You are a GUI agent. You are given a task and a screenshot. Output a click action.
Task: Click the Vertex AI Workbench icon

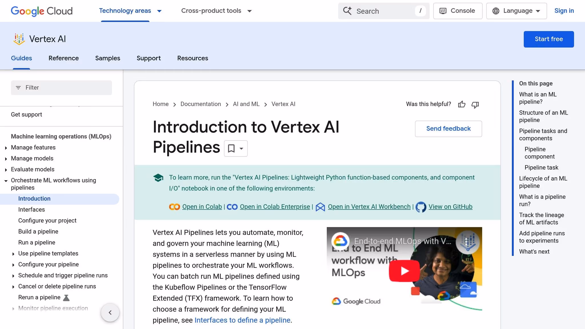(x=320, y=207)
